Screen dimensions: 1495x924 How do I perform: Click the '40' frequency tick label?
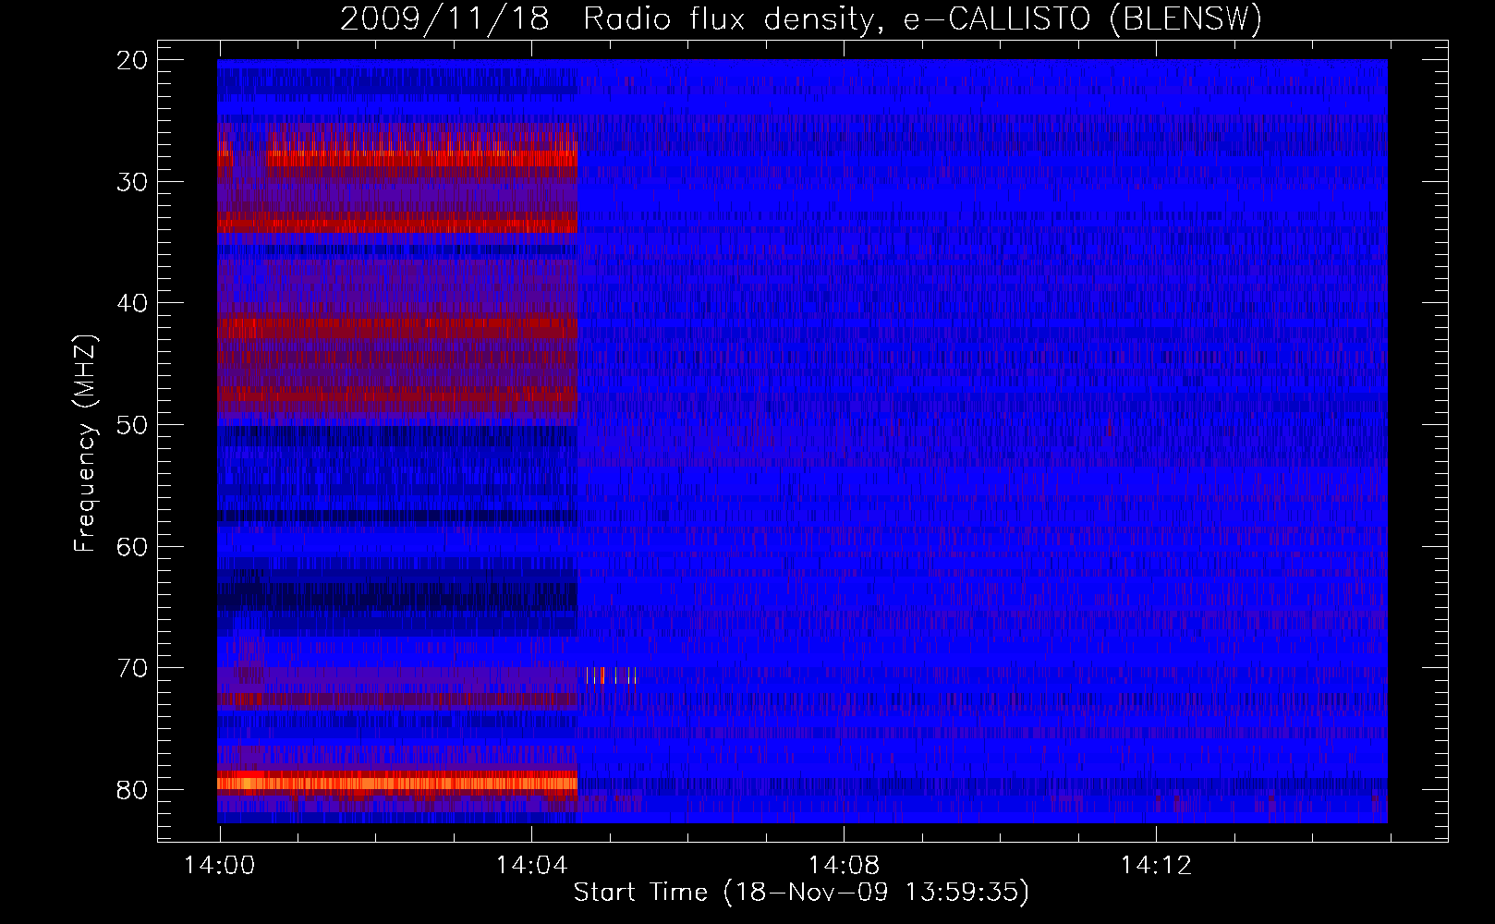(133, 303)
